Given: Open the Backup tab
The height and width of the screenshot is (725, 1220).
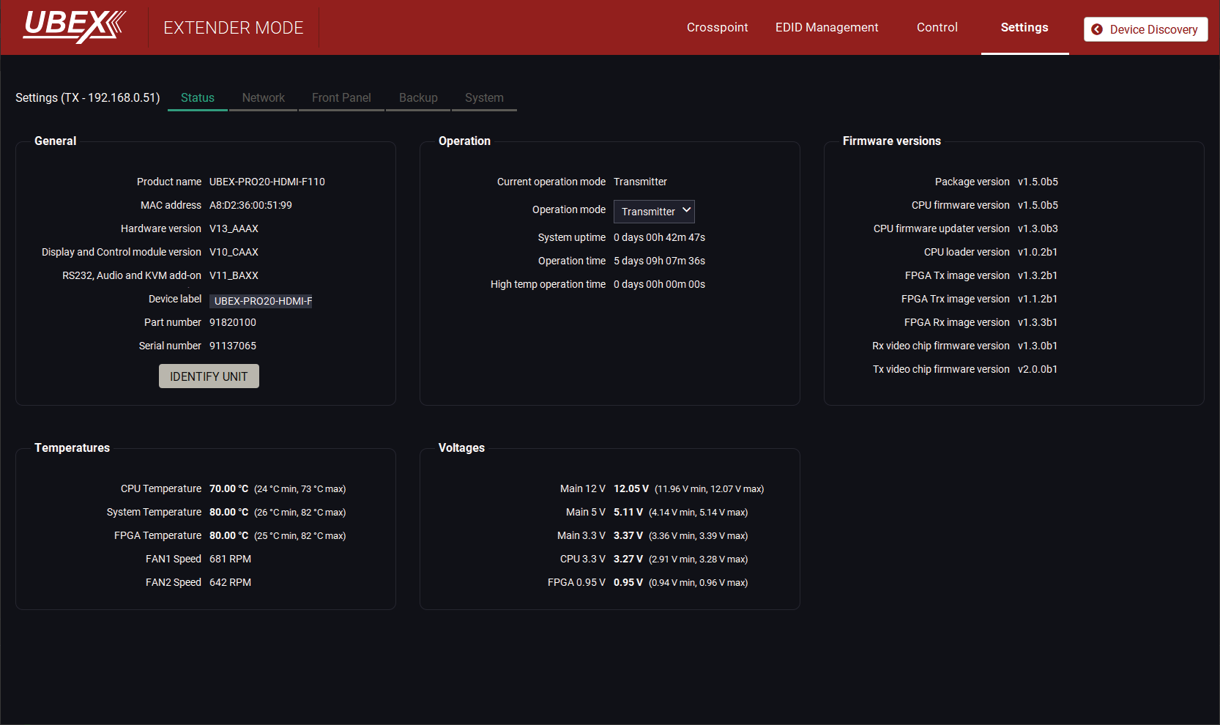Looking at the screenshot, I should 418,97.
